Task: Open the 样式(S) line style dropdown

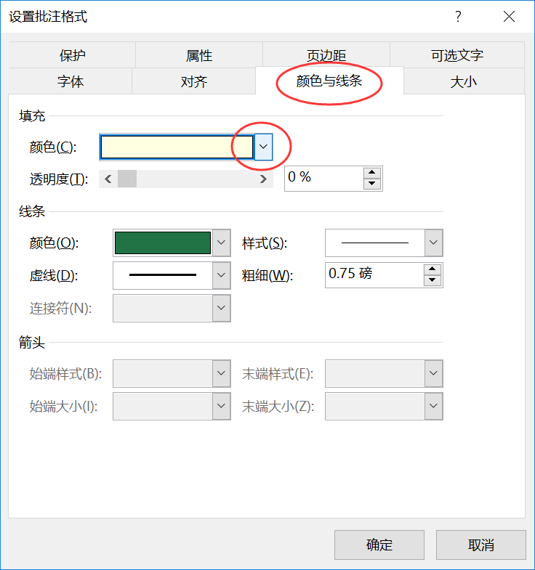Action: [x=433, y=243]
